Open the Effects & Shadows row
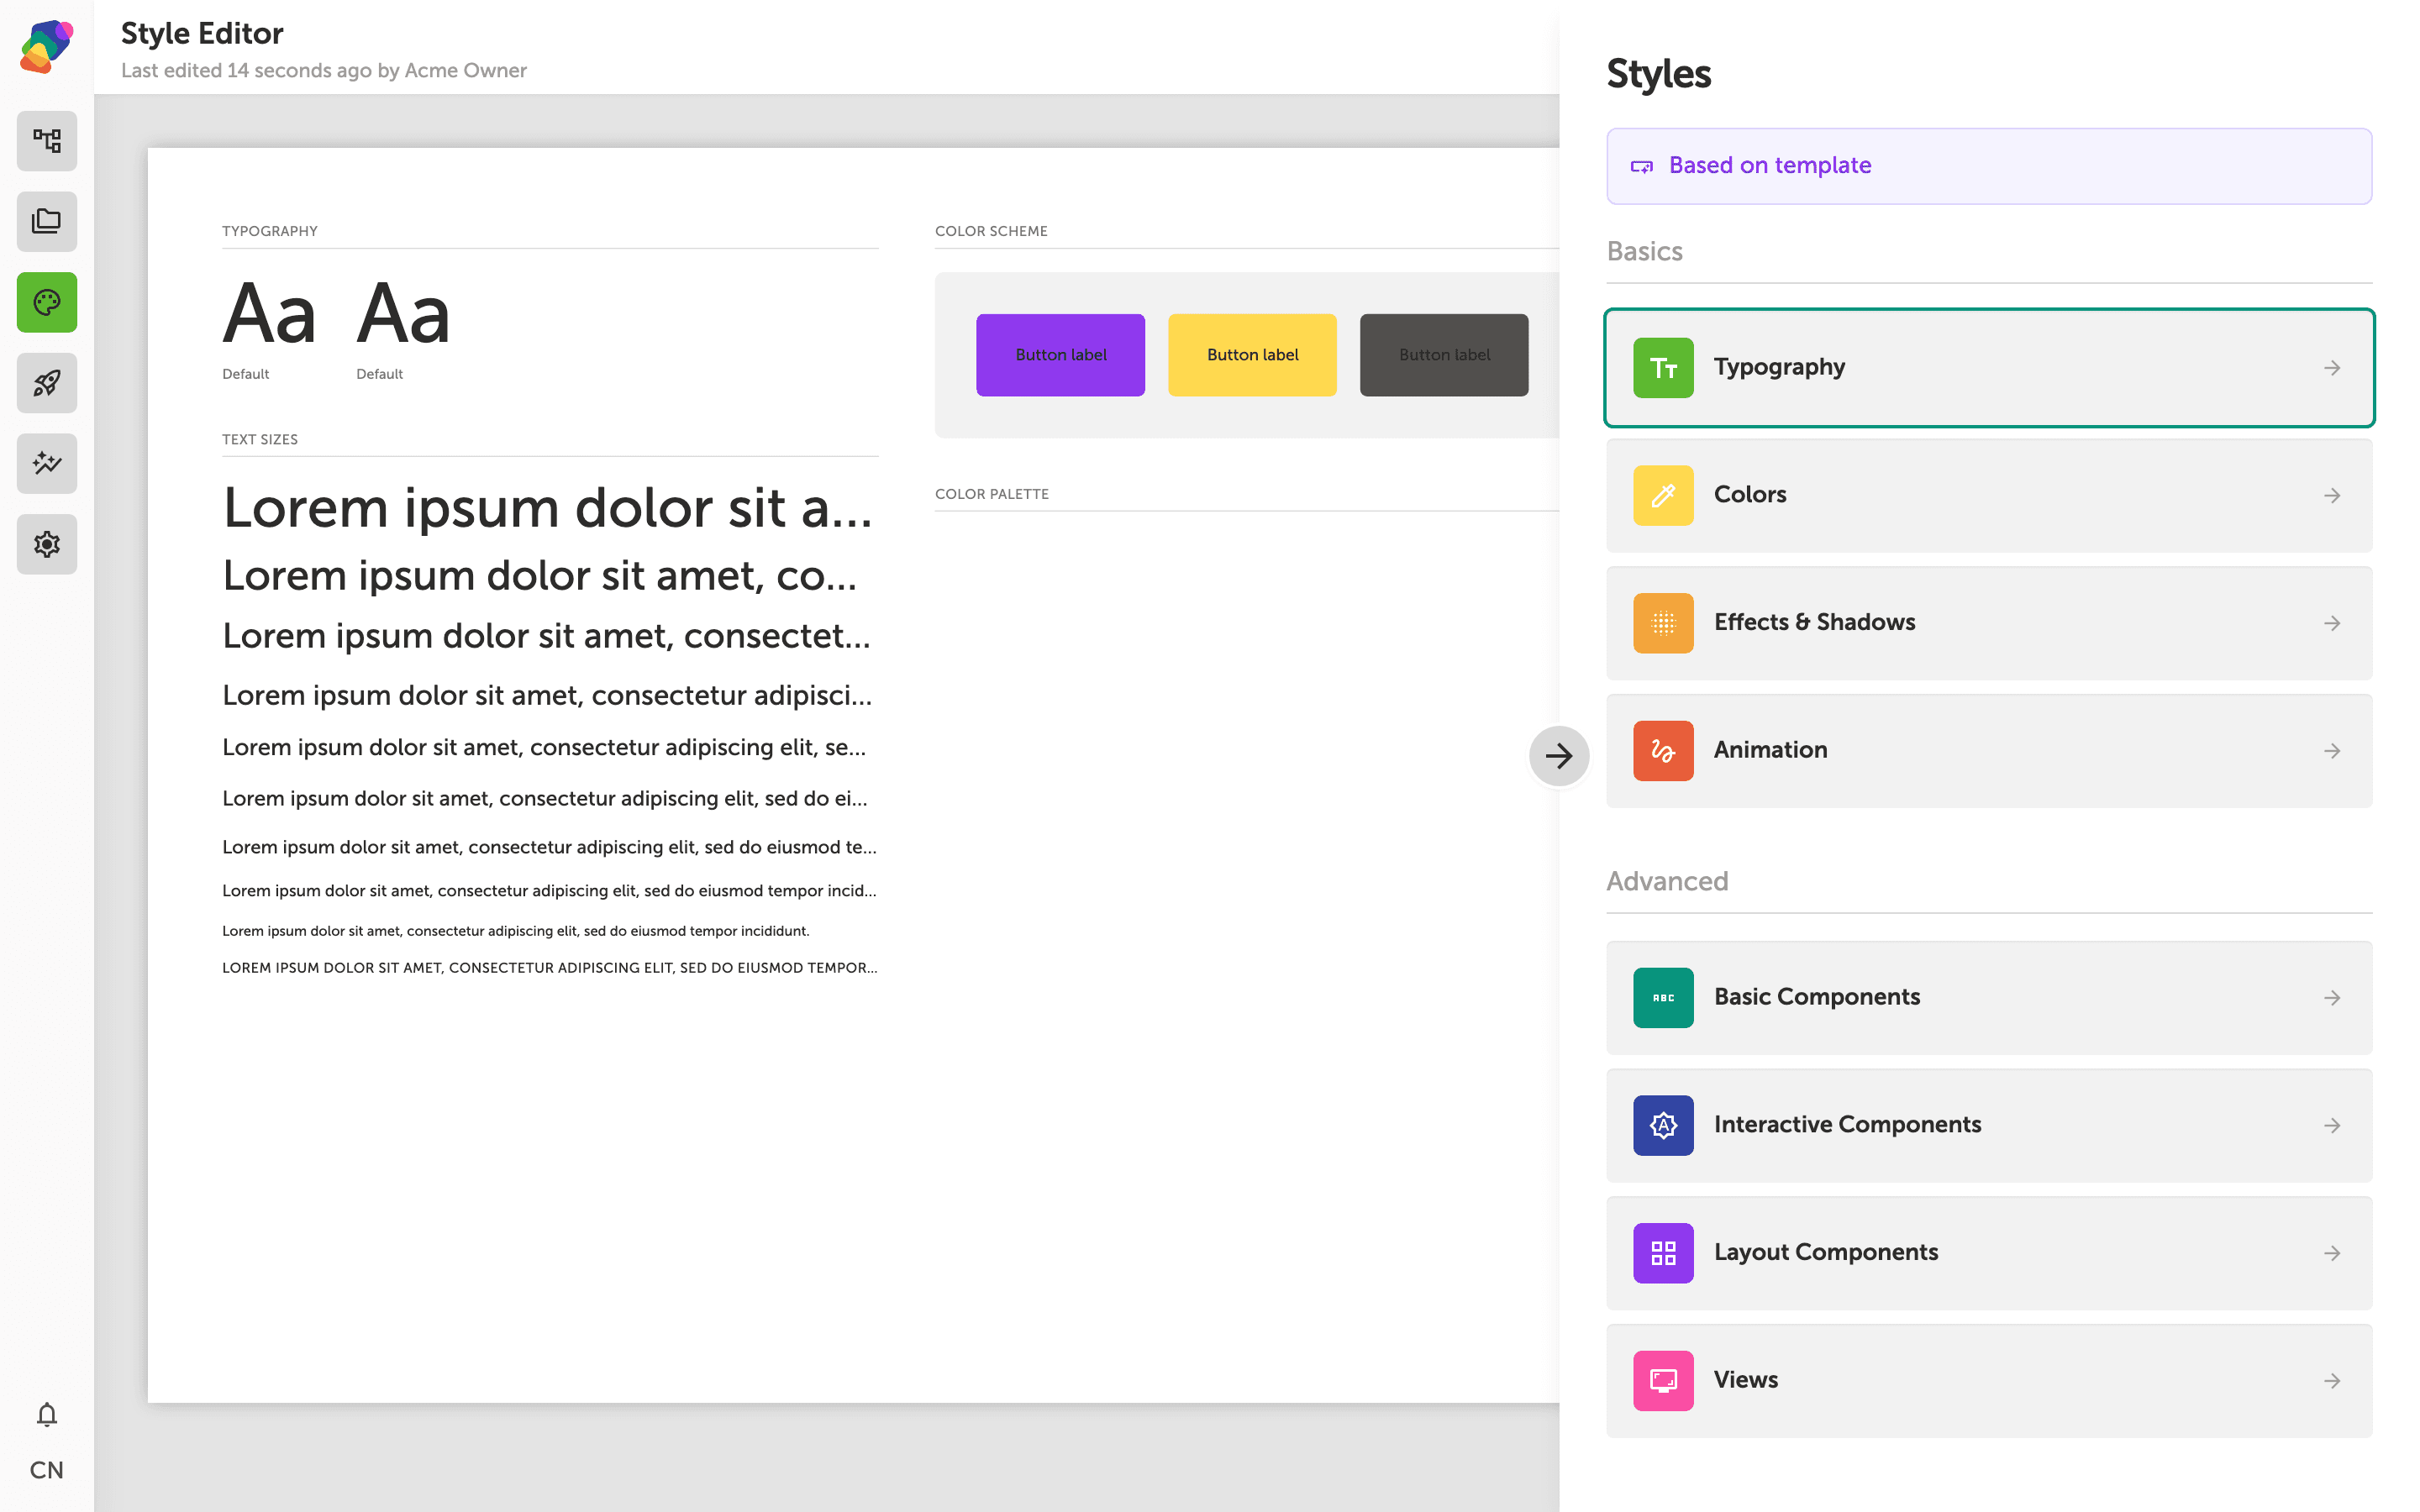 pyautogui.click(x=1988, y=623)
